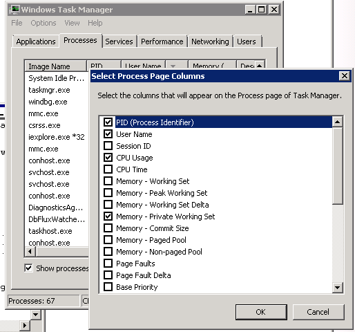Open the Options menu
Screen dimensions: 355x332
click(x=44, y=23)
